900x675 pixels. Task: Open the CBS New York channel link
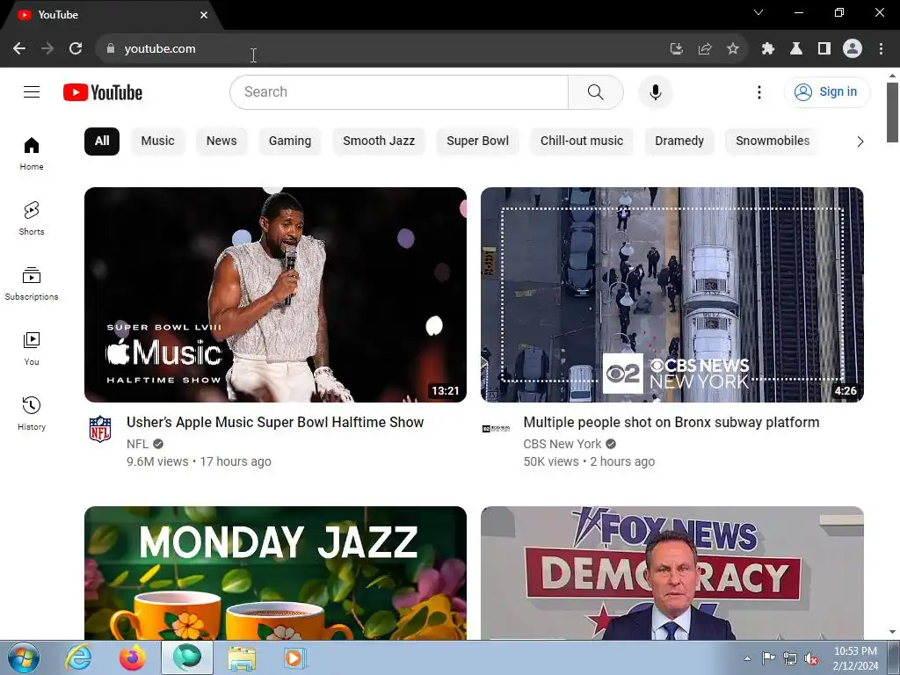pos(562,444)
